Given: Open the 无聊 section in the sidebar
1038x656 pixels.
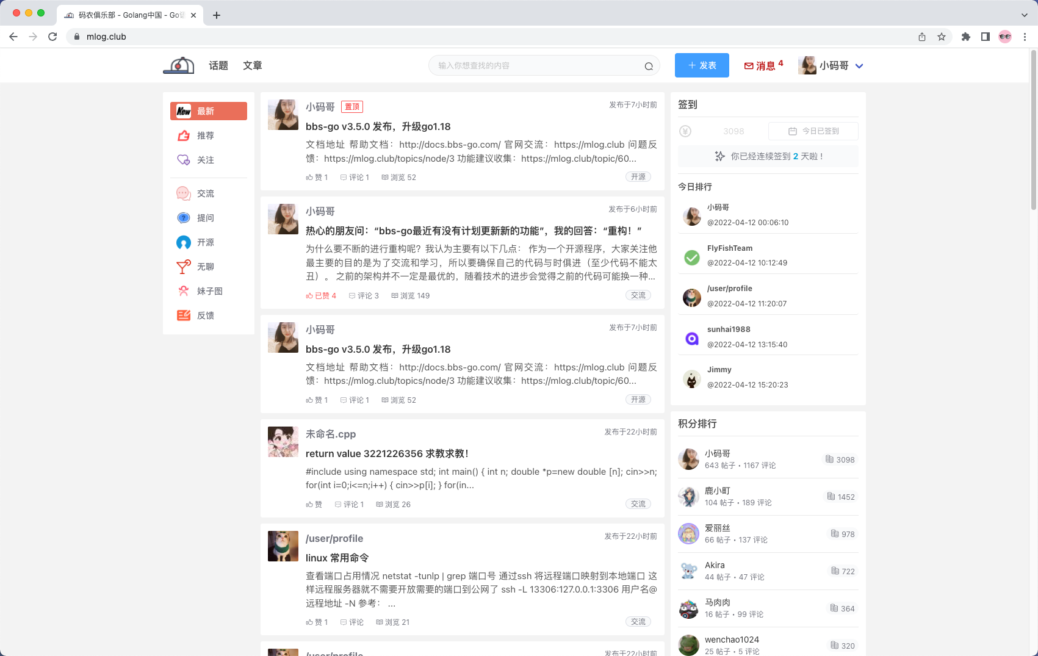Looking at the screenshot, I should point(206,267).
